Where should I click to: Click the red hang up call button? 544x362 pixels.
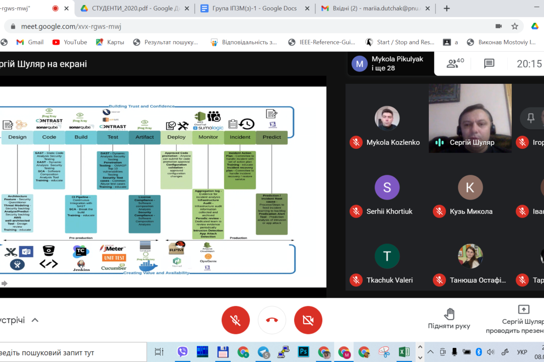(272, 320)
